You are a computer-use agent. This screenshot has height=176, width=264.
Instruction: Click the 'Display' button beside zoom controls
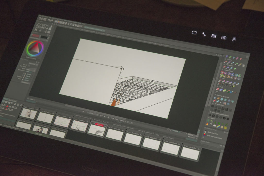point(191,135)
